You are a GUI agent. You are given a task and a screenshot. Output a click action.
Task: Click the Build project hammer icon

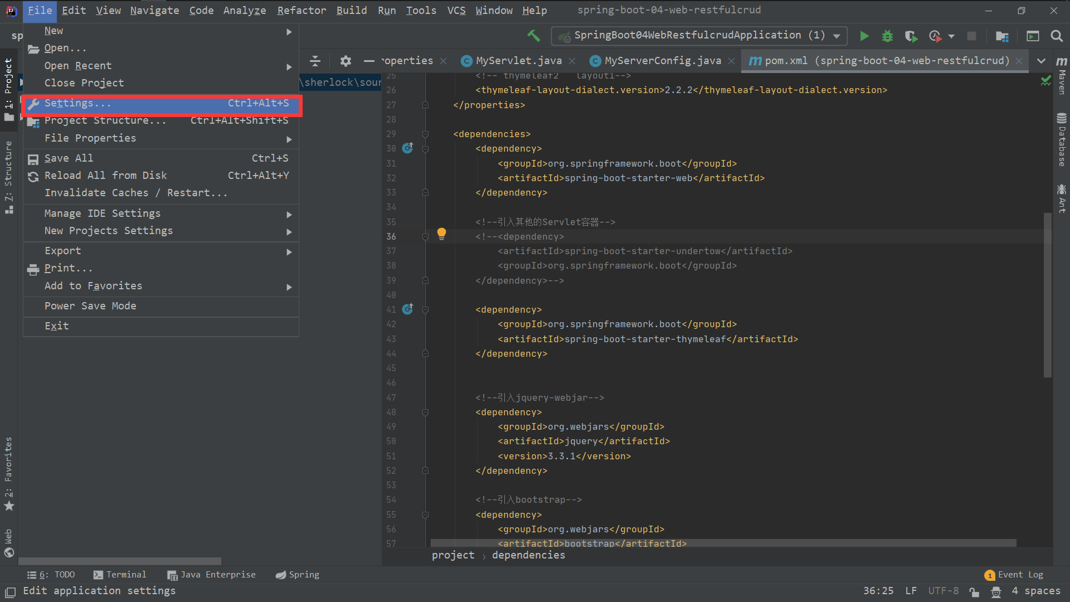533,36
